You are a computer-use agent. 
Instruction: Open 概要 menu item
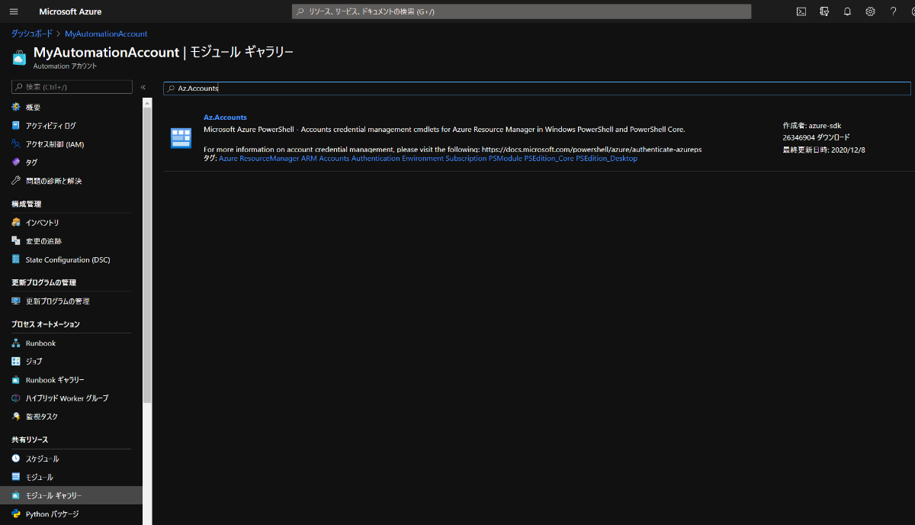71,107
